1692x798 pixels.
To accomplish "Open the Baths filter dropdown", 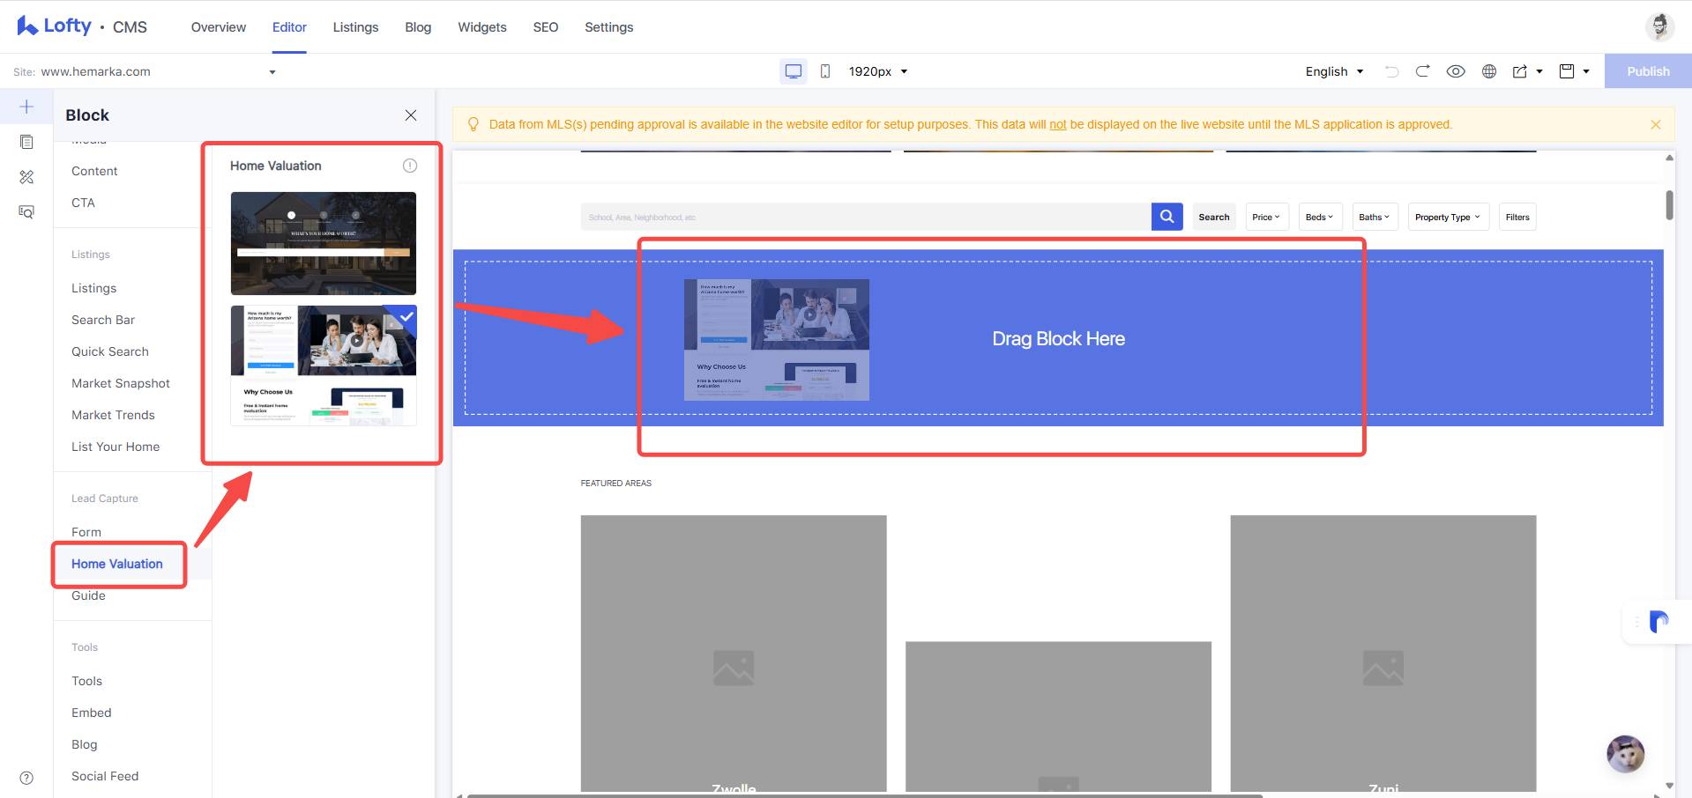I will (1375, 217).
